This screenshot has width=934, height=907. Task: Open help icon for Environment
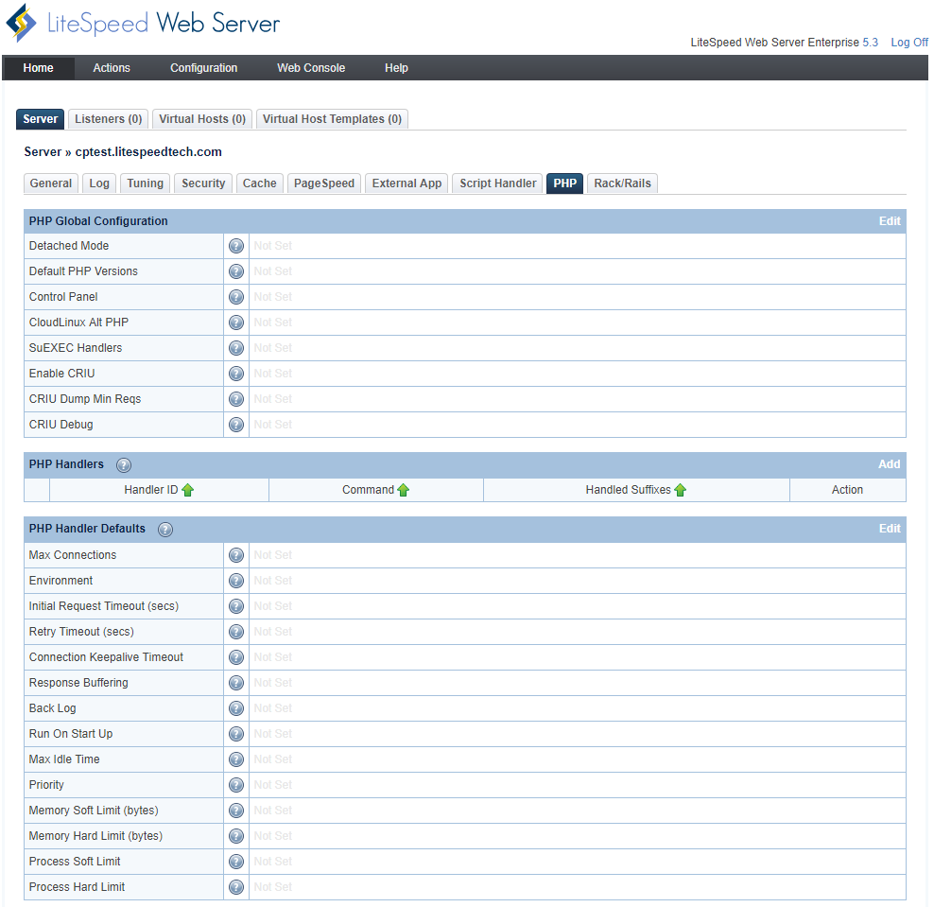click(236, 581)
